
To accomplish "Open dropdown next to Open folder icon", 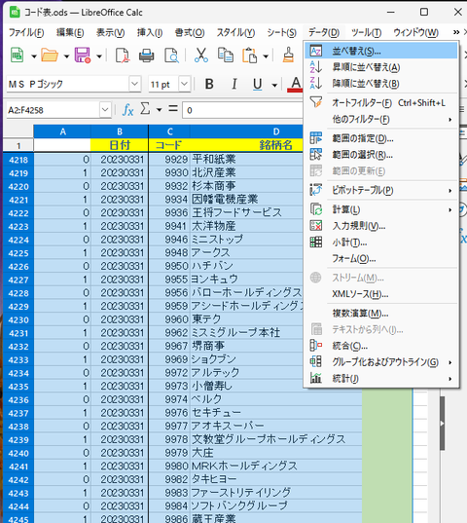I will click(66, 56).
